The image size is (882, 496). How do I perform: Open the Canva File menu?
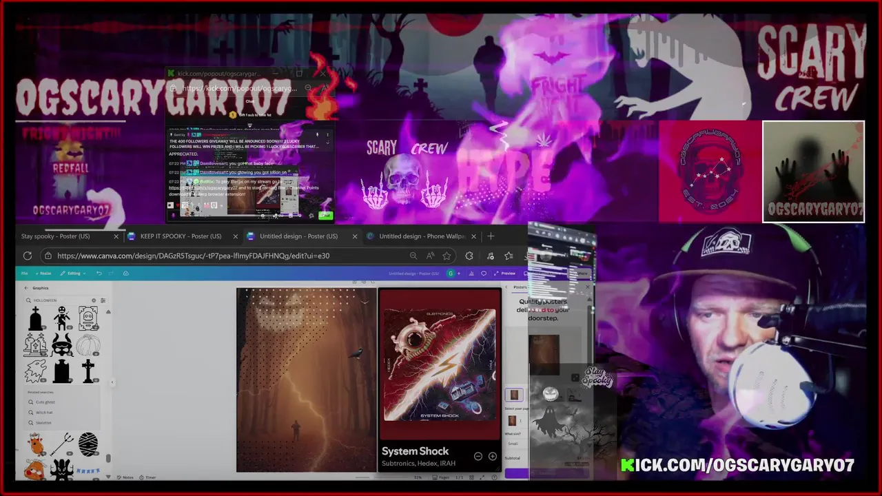[x=24, y=273]
